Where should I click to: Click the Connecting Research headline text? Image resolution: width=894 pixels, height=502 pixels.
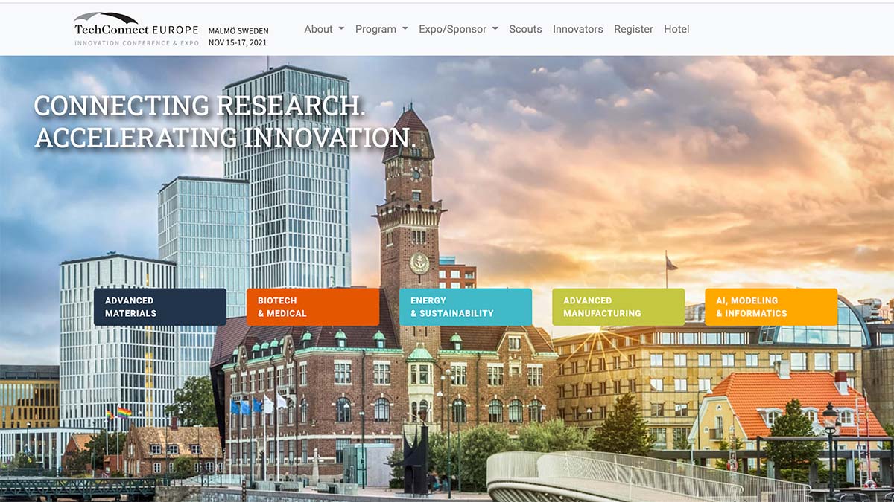point(200,106)
